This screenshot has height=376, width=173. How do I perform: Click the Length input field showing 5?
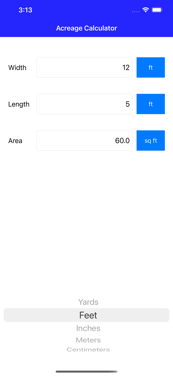click(x=84, y=104)
